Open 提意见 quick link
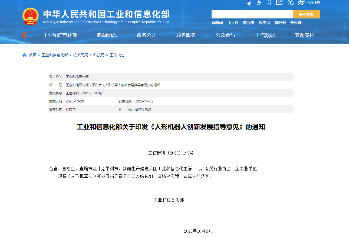Image resolution: width=349 pixels, height=238 pixels. [x=264, y=23]
